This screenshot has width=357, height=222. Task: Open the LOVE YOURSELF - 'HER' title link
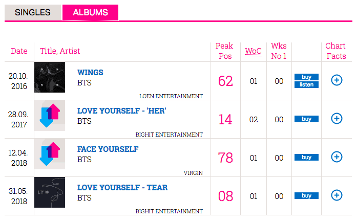pyautogui.click(x=122, y=111)
